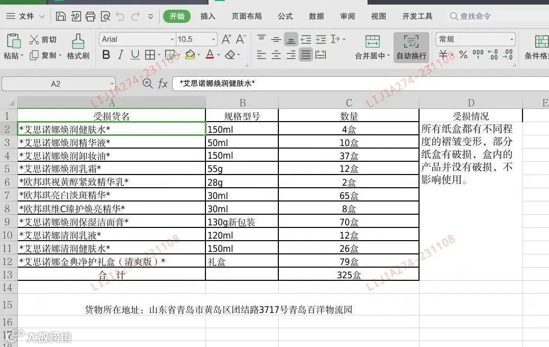Align text right
Image resolution: width=549 pixels, height=347 pixels.
[x=291, y=55]
